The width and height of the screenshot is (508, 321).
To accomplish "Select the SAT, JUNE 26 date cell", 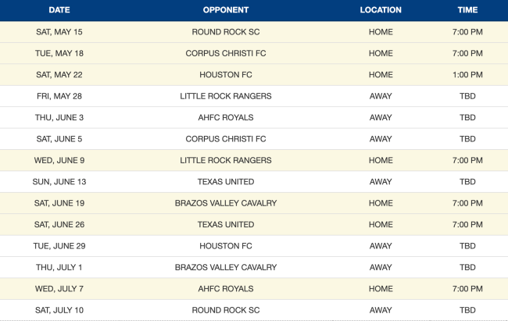I will coord(59,225).
